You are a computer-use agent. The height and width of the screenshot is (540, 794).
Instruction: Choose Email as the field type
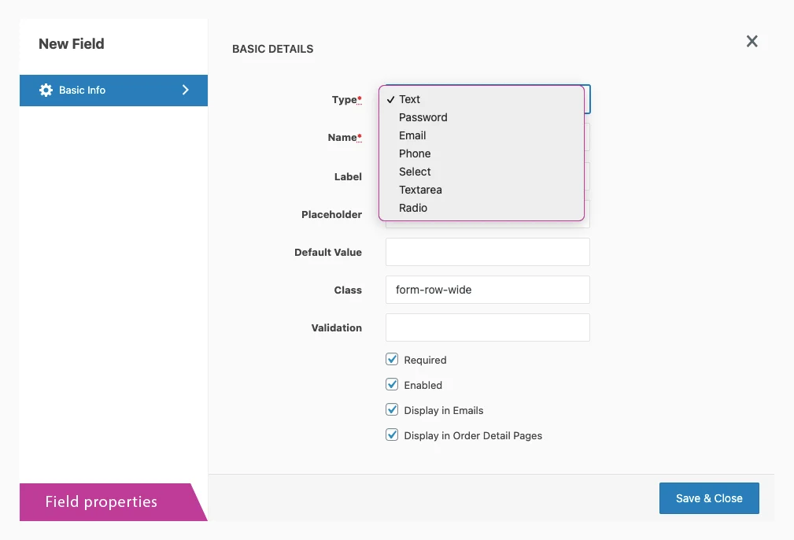[x=412, y=135]
